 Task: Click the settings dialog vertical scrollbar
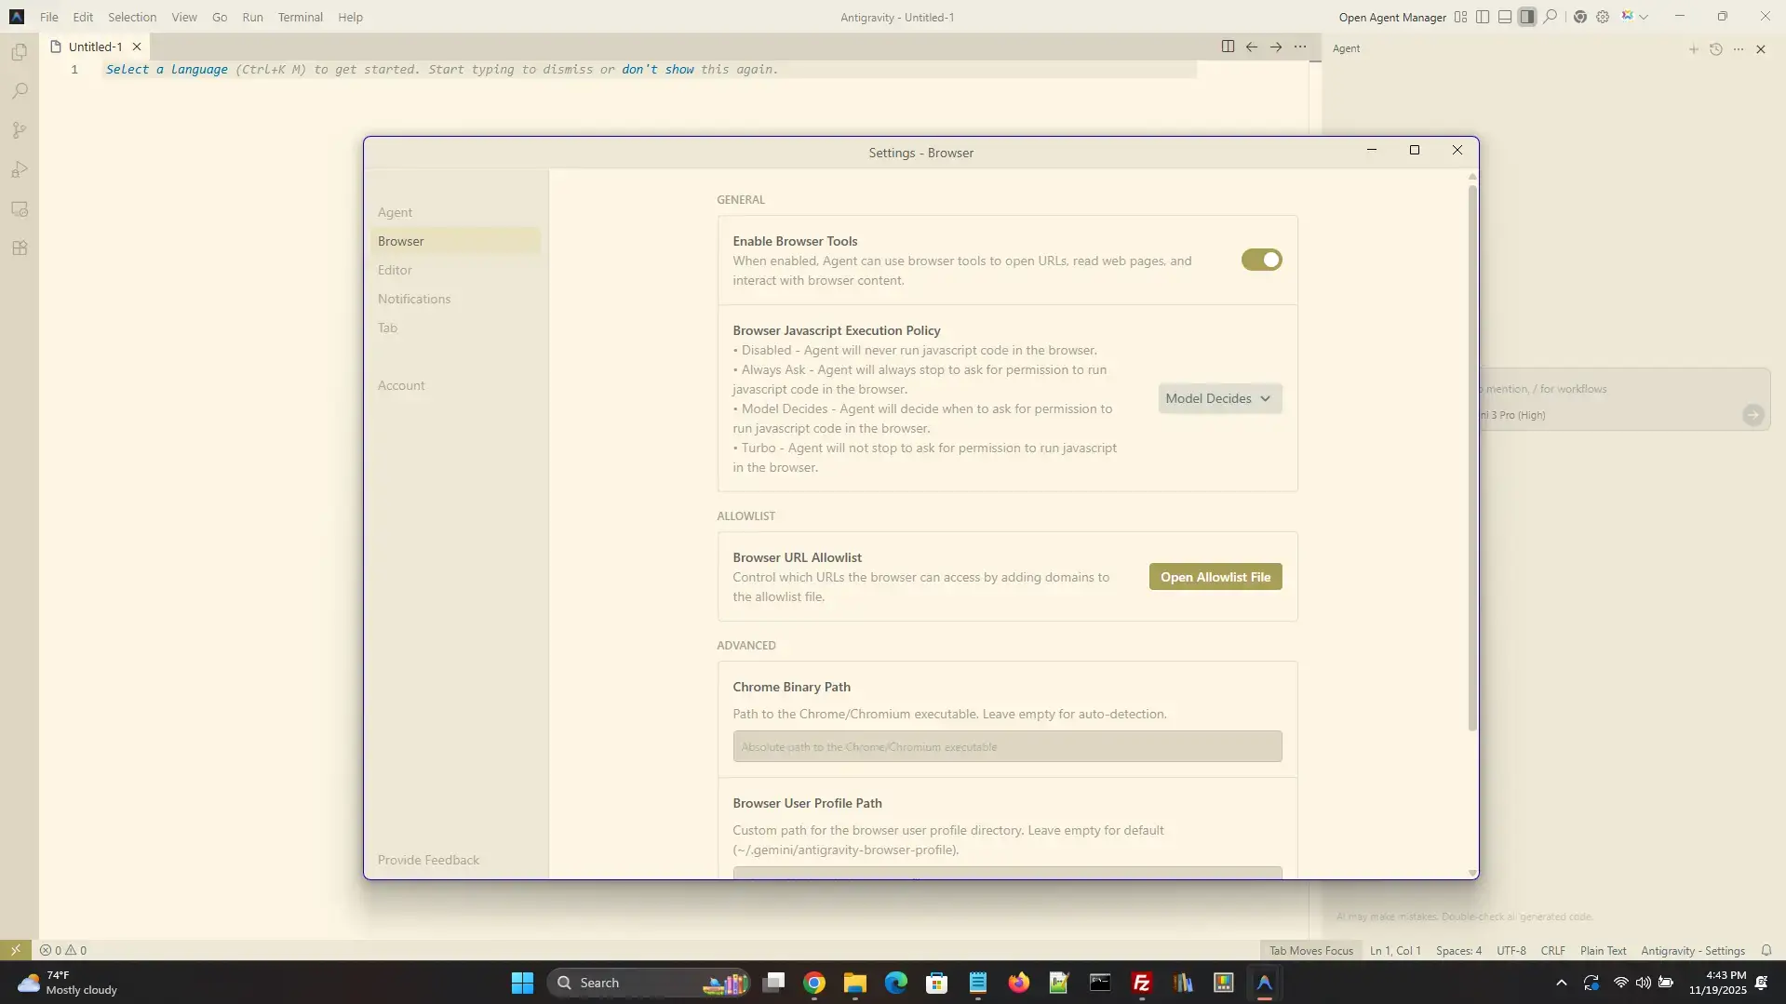(x=1471, y=456)
